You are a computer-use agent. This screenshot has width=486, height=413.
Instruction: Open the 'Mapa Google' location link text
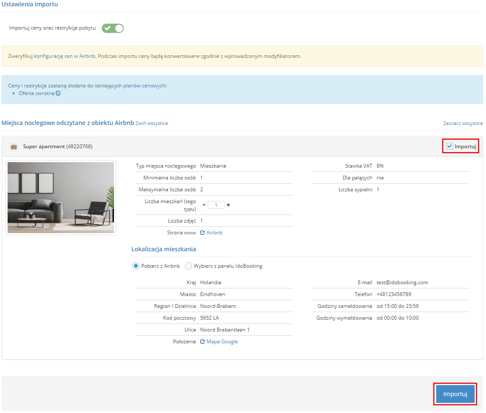(x=222, y=342)
